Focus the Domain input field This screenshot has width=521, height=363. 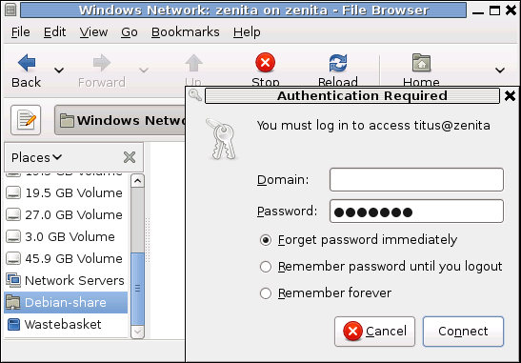click(416, 179)
